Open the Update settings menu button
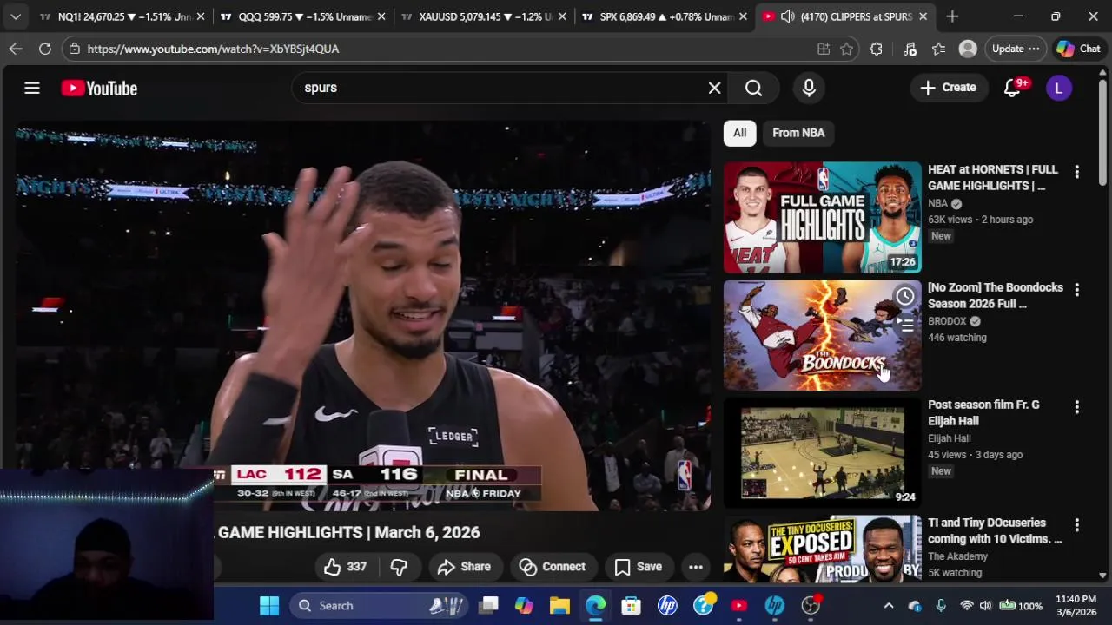The height and width of the screenshot is (625, 1112). point(1016,49)
